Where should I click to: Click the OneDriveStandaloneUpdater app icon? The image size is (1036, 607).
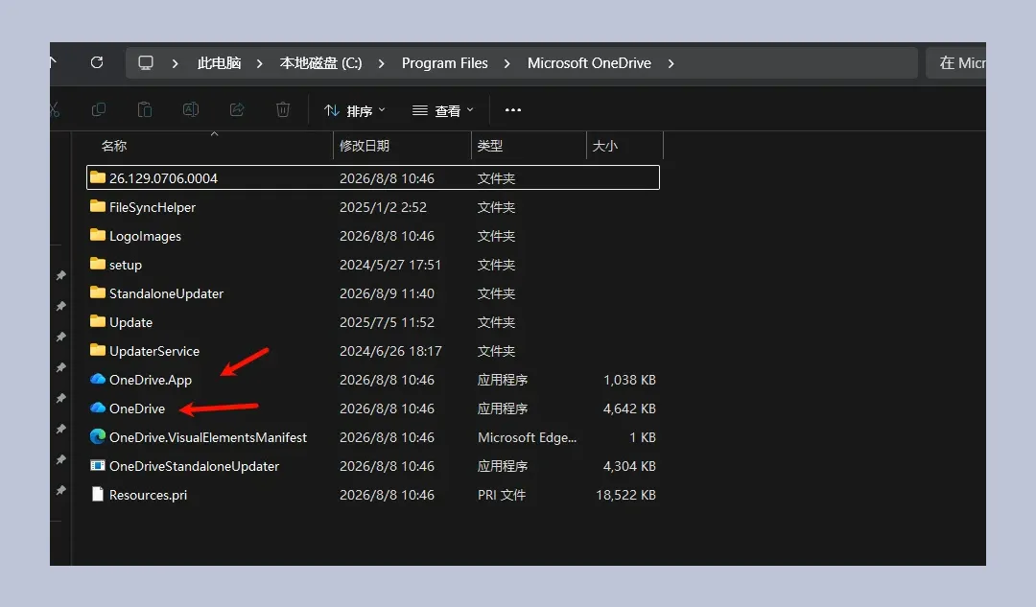tap(98, 466)
